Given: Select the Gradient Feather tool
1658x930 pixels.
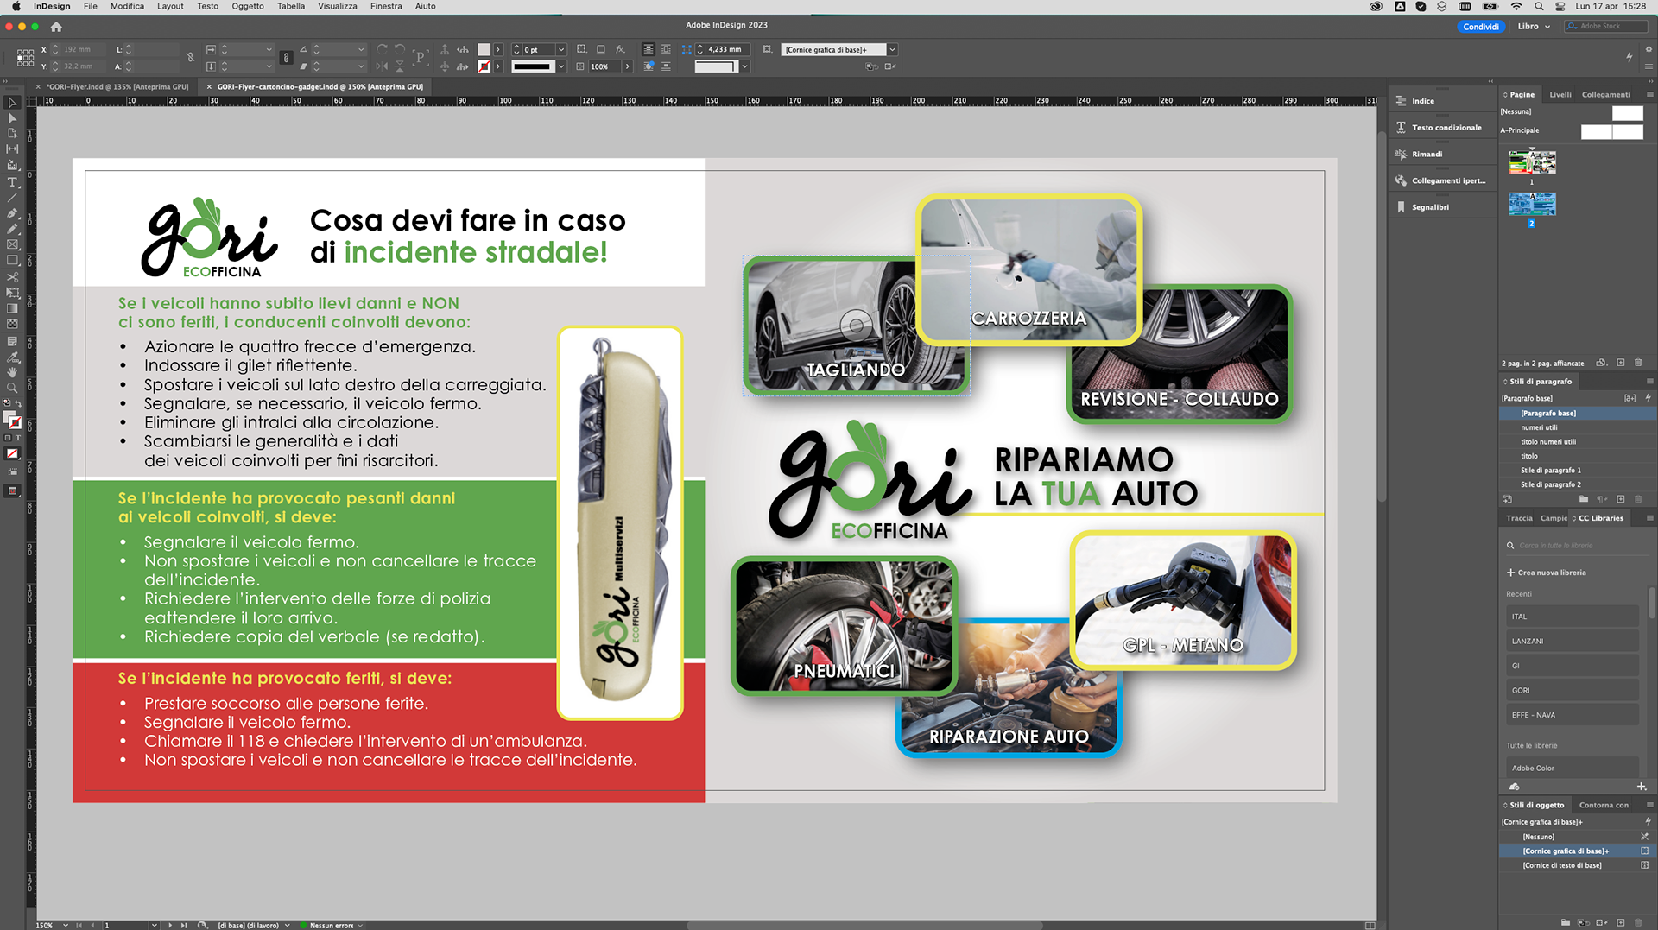Looking at the screenshot, I should tap(12, 324).
